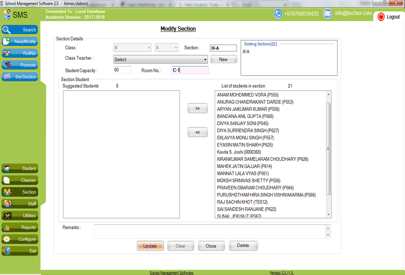
Task: Click Remarks box scroll up arrow
Action: [328, 228]
